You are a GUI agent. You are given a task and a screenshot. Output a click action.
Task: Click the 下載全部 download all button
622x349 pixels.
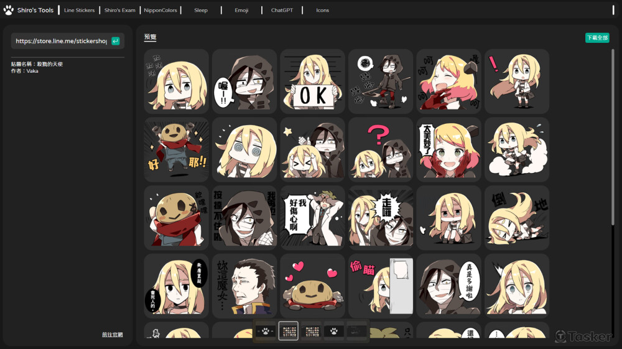click(597, 38)
